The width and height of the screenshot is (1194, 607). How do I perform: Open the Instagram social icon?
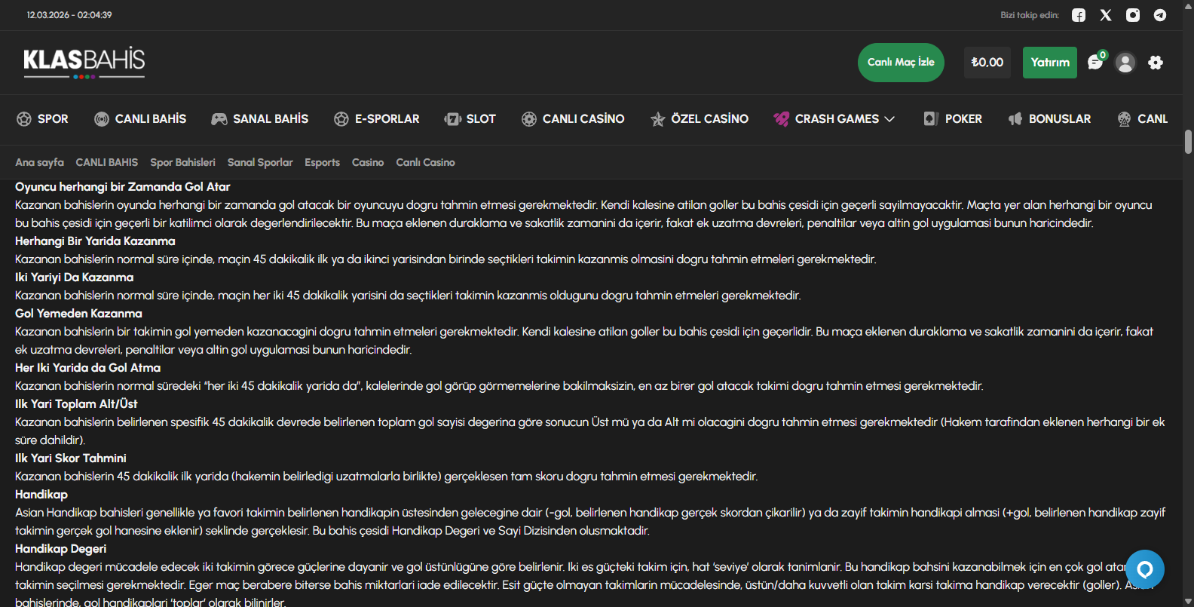(1133, 15)
